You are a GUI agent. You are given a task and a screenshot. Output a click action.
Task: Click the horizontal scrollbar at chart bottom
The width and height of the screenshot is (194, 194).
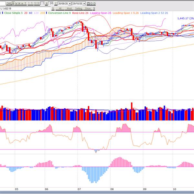(97, 192)
